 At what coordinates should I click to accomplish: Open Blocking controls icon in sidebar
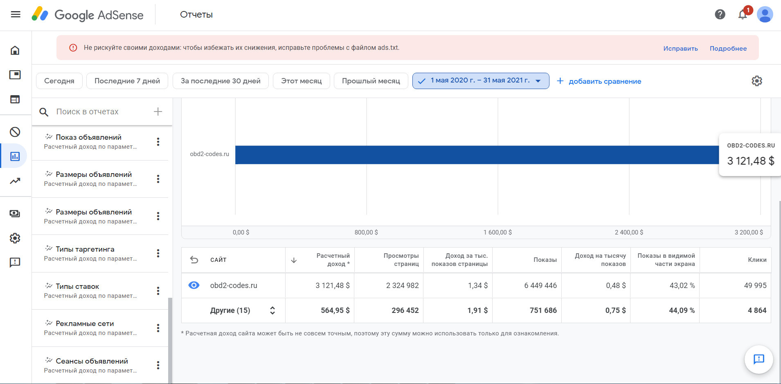pyautogui.click(x=15, y=132)
